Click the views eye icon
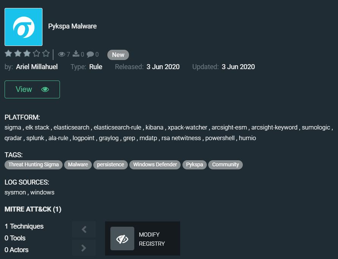This screenshot has height=259, width=338. 62,54
